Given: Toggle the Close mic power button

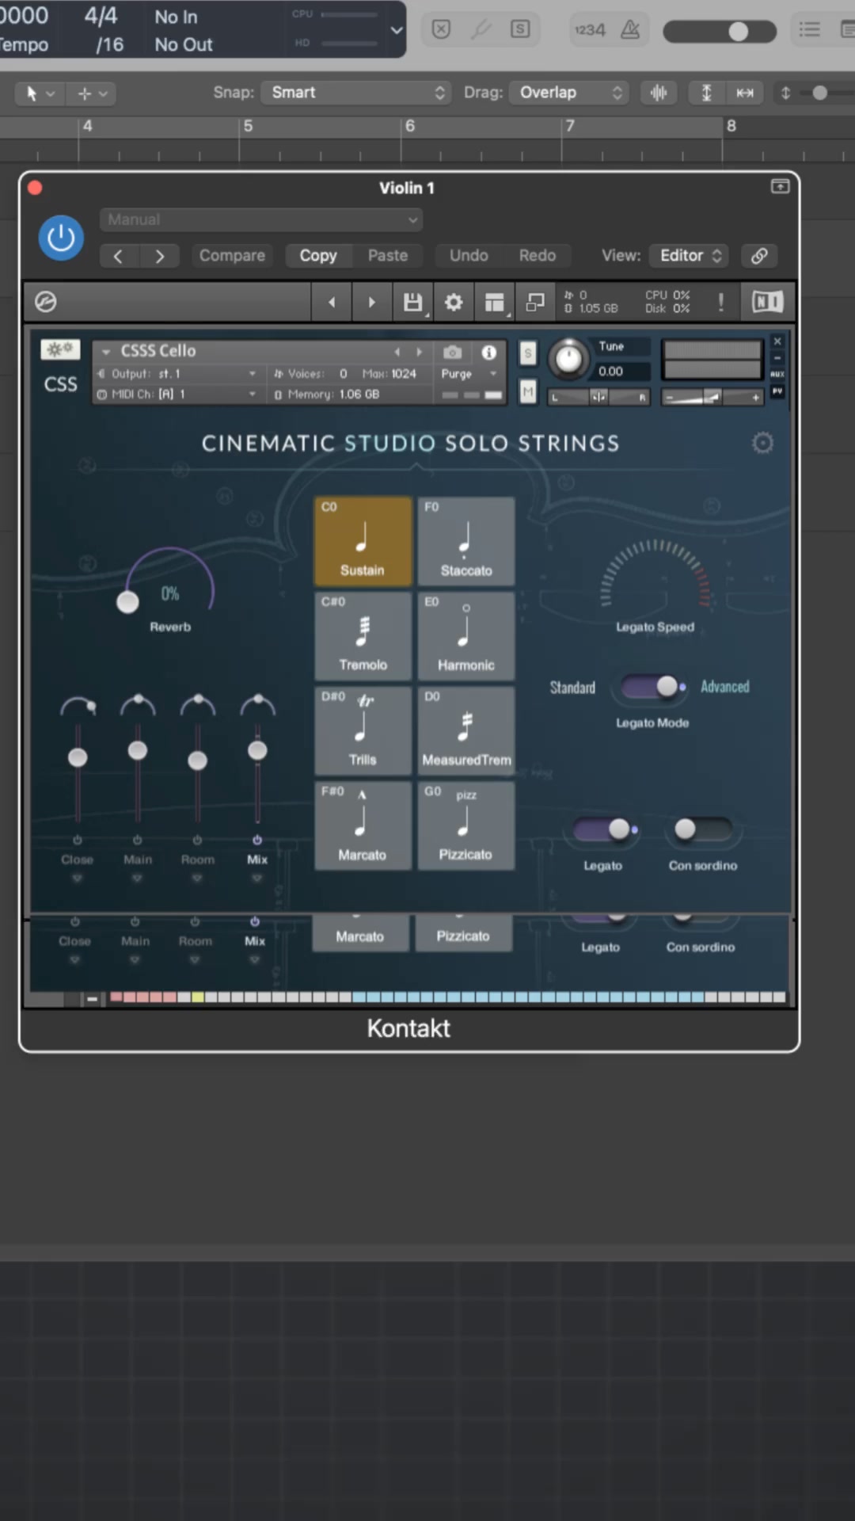Looking at the screenshot, I should 78,840.
